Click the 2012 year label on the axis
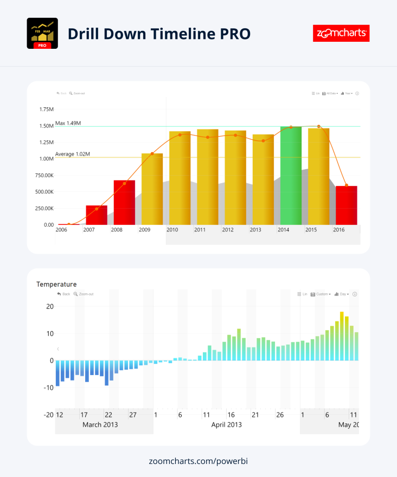Image resolution: width=397 pixels, height=477 pixels. (x=228, y=230)
